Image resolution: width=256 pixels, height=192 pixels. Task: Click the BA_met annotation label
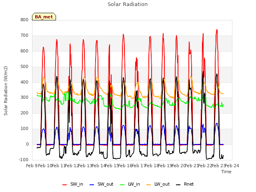coord(44,17)
